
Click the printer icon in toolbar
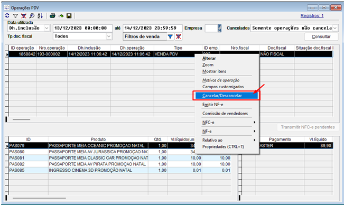tap(52, 15)
